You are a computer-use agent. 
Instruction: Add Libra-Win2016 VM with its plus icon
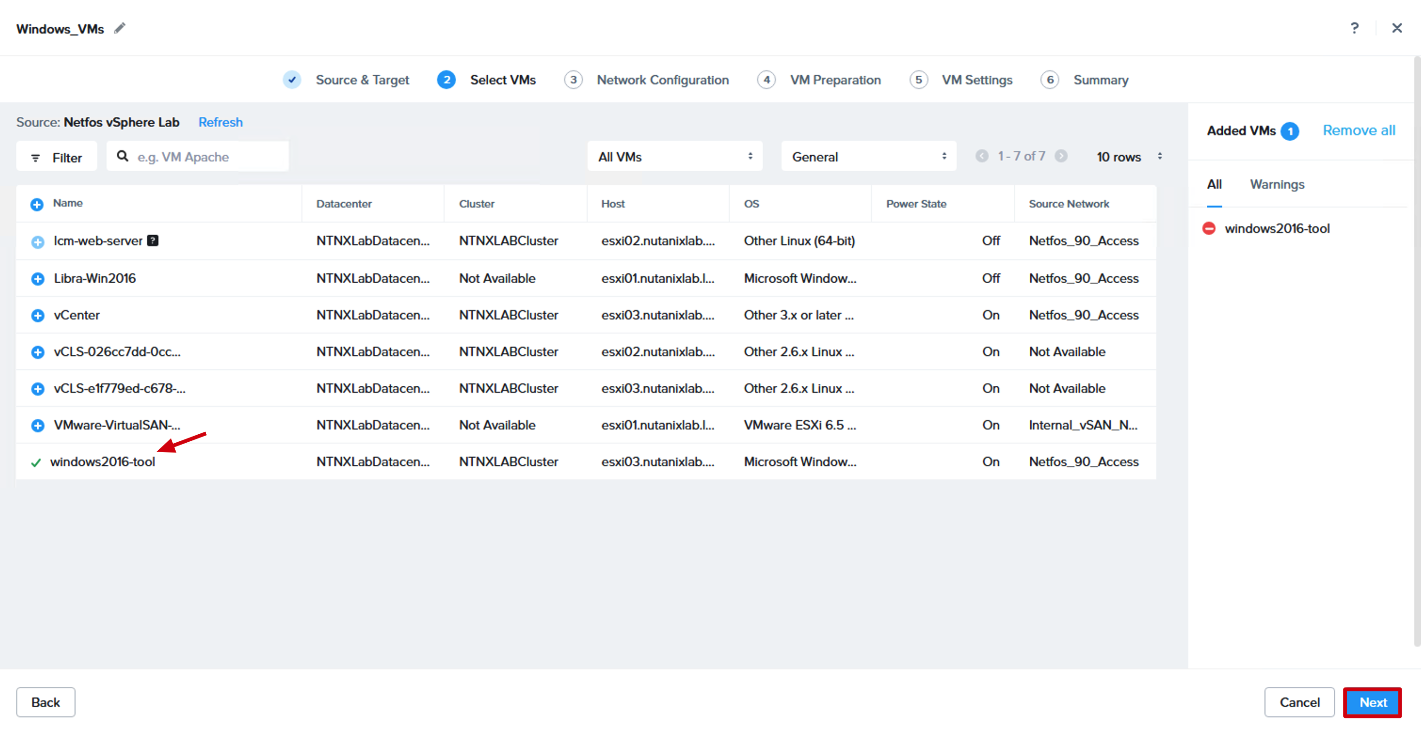coord(38,279)
